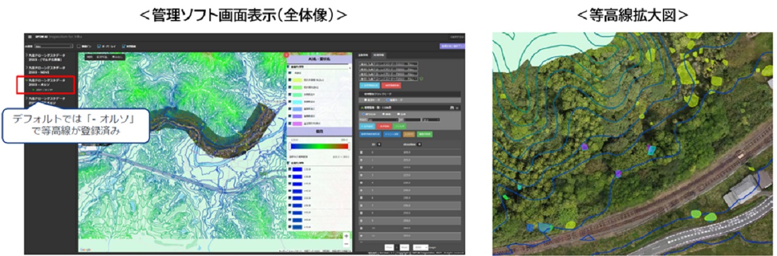Image resolution: width=777 pixels, height=256 pixels.
Task: Open the project selection dropdown in top toolbar
Action: click(x=54, y=45)
